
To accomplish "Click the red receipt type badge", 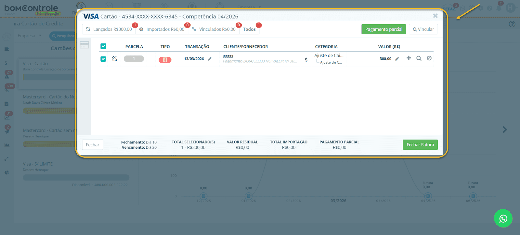I will coord(165,60).
